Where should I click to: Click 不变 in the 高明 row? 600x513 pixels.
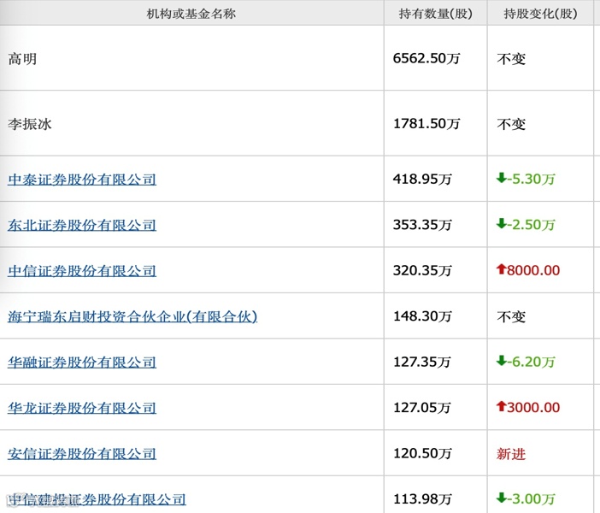(x=511, y=59)
